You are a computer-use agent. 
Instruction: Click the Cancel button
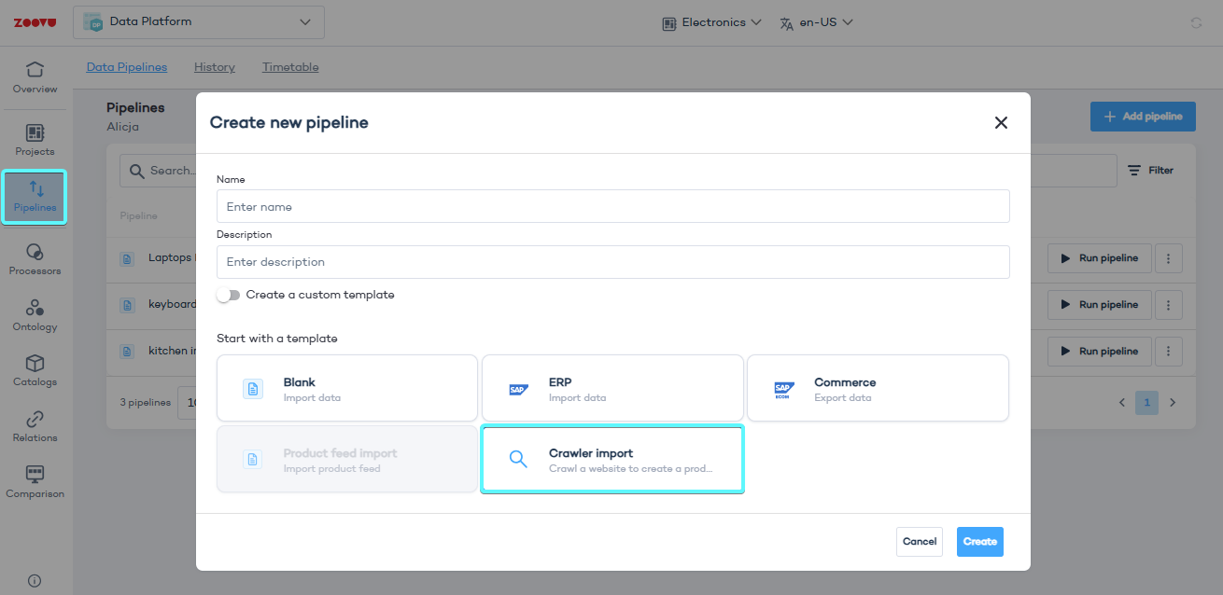(919, 542)
